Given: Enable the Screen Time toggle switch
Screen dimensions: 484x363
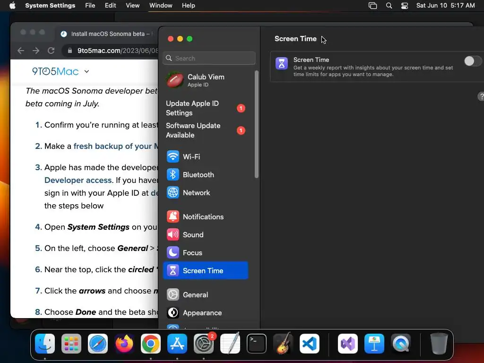Looking at the screenshot, I should (x=473, y=61).
